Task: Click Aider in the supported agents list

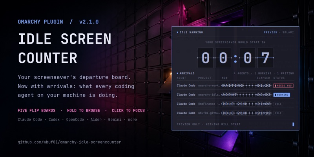Action: [x=96, y=120]
